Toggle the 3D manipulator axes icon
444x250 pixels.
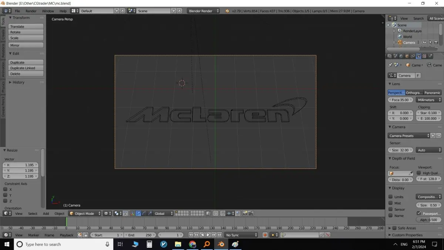click(x=132, y=213)
